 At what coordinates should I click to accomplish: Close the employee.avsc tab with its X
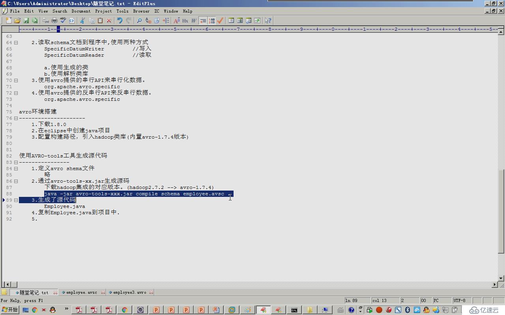pyautogui.click(x=103, y=293)
